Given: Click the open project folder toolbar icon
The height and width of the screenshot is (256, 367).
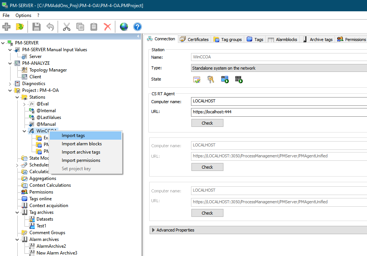Looking at the screenshot, I should (x=20, y=27).
